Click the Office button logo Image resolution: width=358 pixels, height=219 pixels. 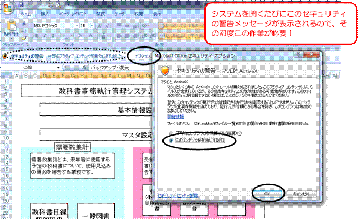[8, 8]
